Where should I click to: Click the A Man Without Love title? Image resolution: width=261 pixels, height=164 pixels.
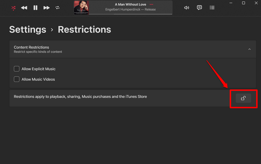click(130, 5)
